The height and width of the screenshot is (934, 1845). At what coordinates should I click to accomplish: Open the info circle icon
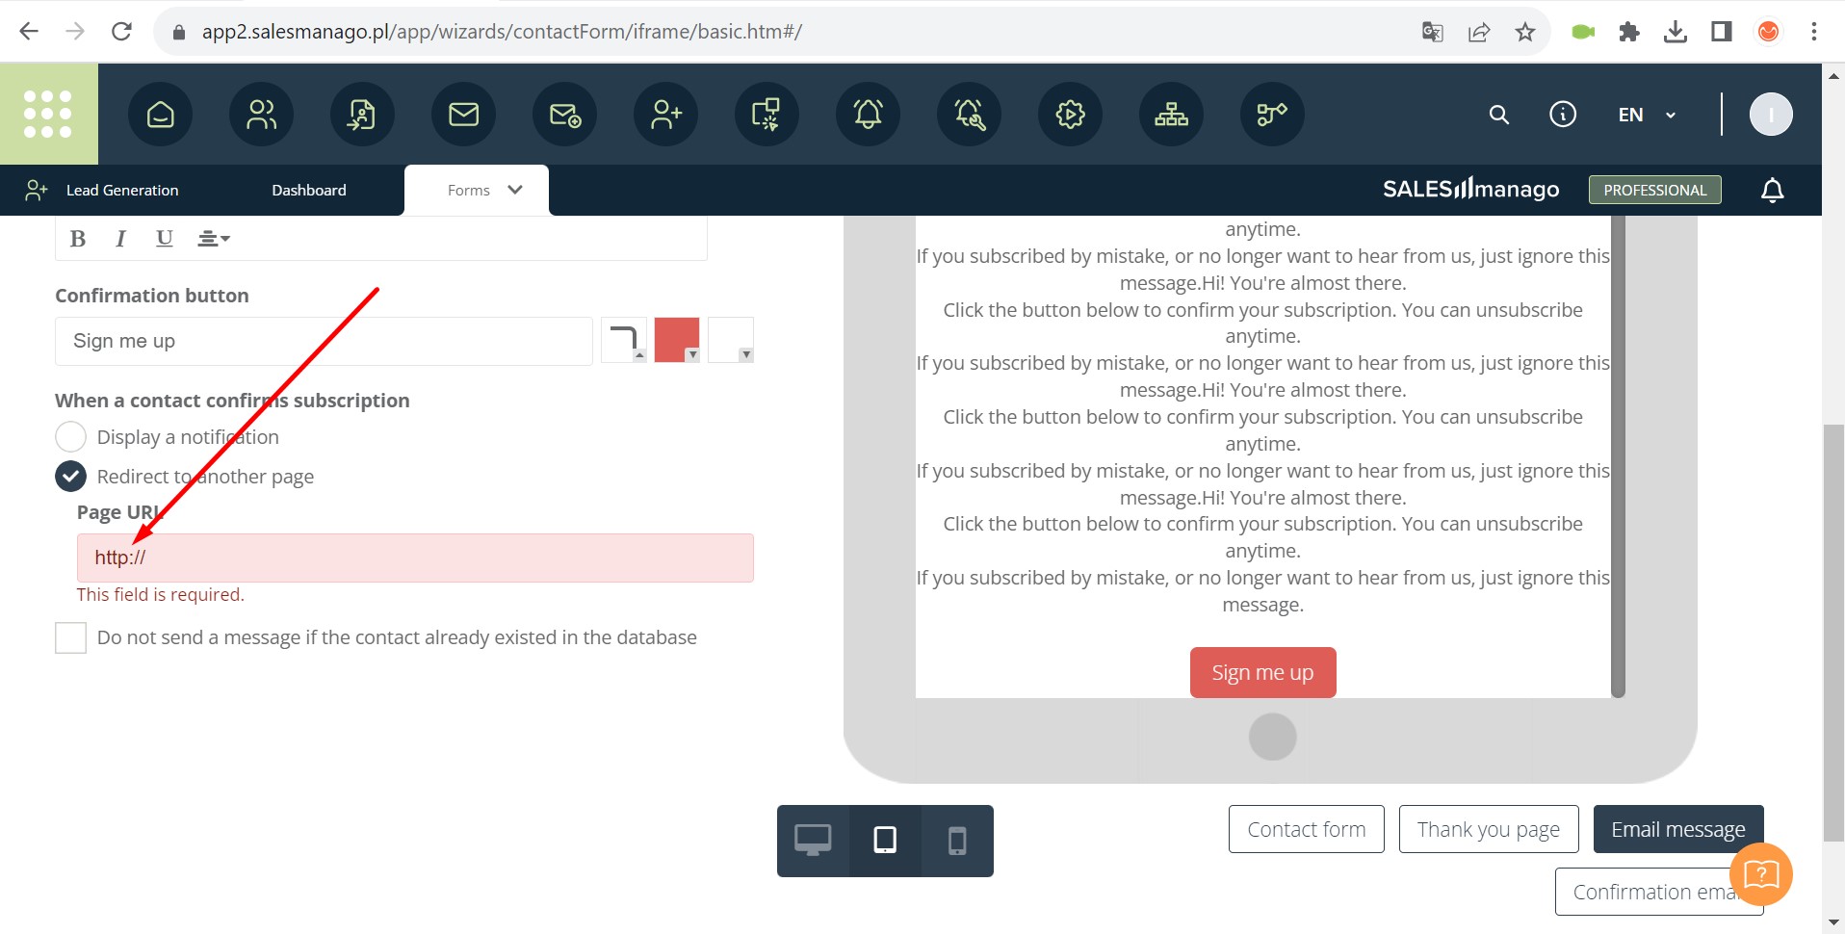tap(1562, 115)
